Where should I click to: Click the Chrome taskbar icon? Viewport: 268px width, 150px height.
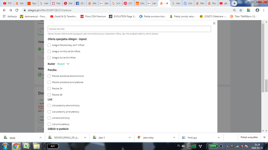pyautogui.click(x=16, y=146)
